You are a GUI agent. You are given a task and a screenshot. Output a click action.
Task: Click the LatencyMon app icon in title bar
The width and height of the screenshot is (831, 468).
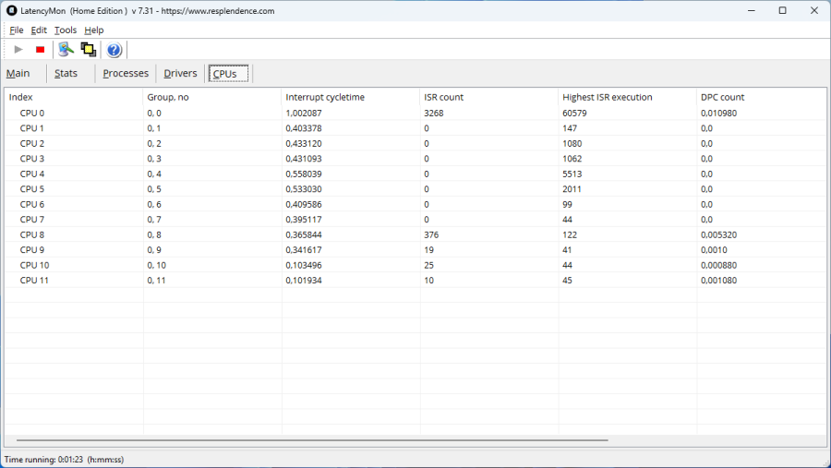coord(11,10)
